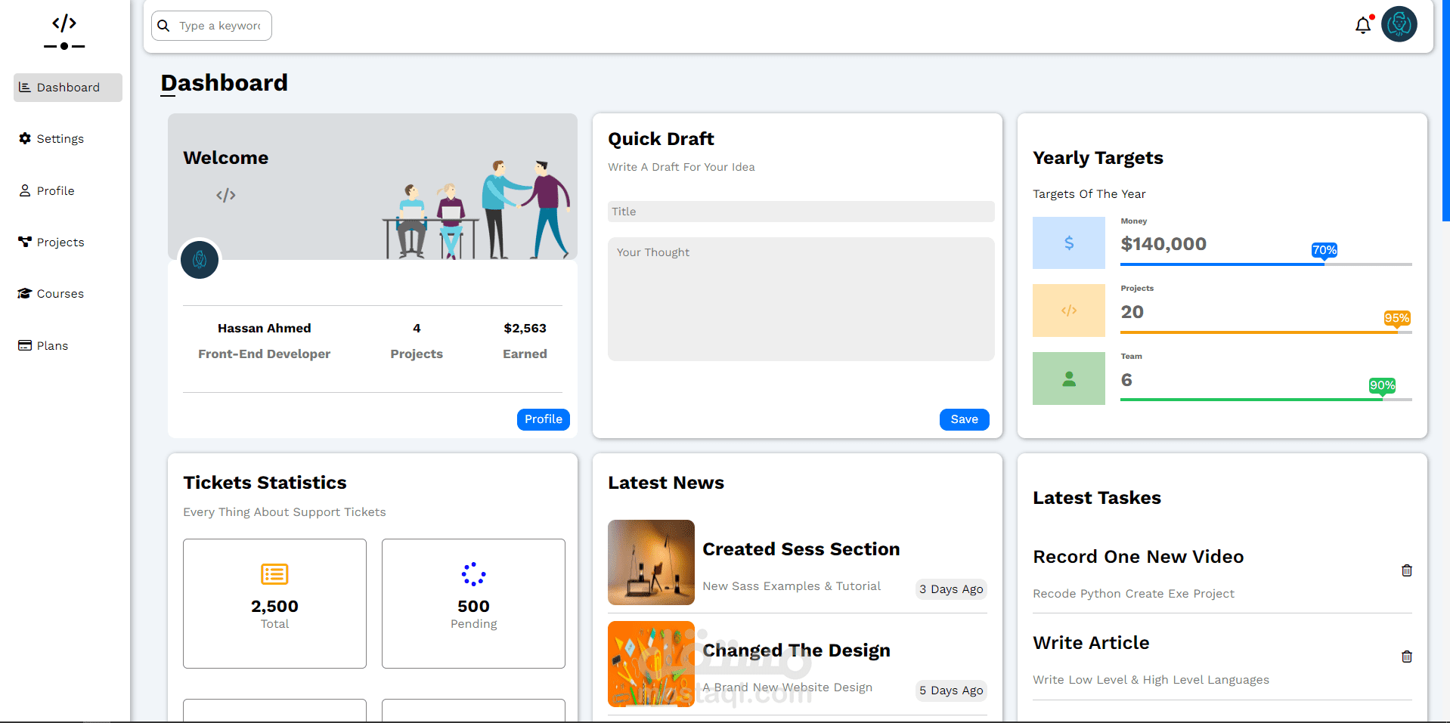This screenshot has height=723, width=1450.
Task: Click the 95% projects progress badge
Action: pos(1397,318)
